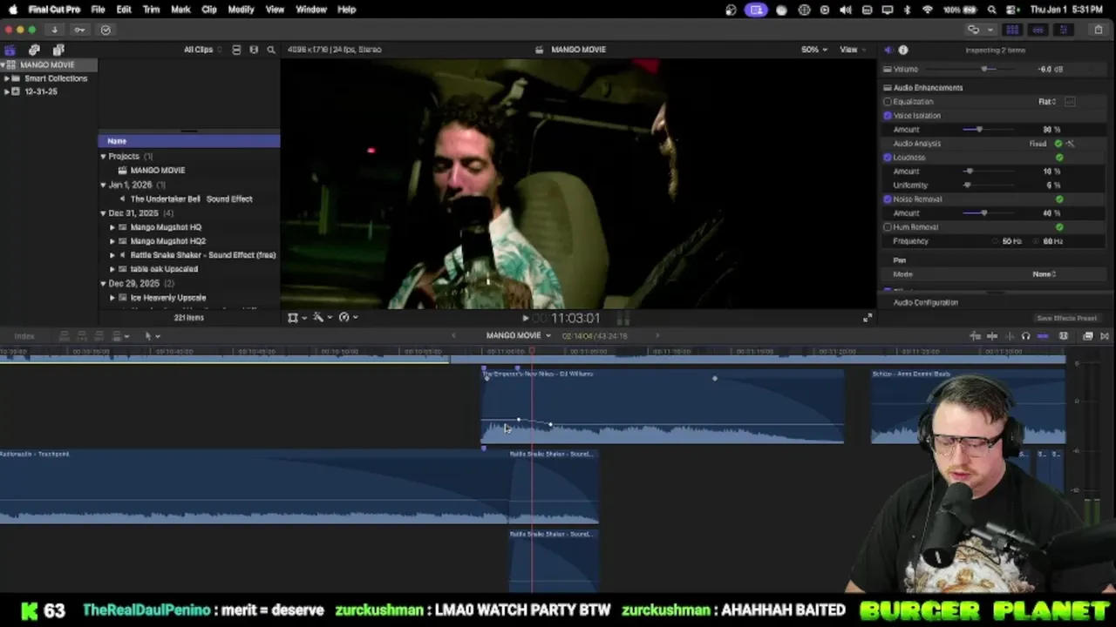Open the transform crop tool menu
Screen dimensions: 1116x627
point(296,318)
